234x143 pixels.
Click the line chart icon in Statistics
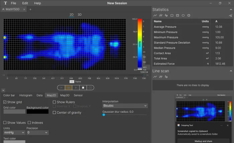tap(155, 15)
